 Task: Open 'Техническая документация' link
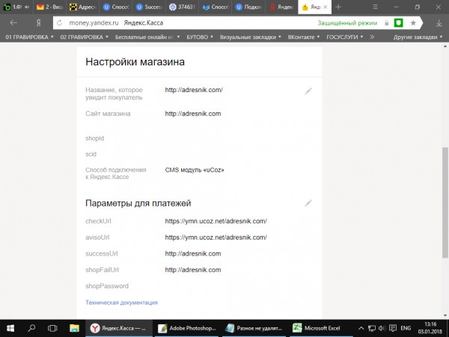tap(121, 303)
